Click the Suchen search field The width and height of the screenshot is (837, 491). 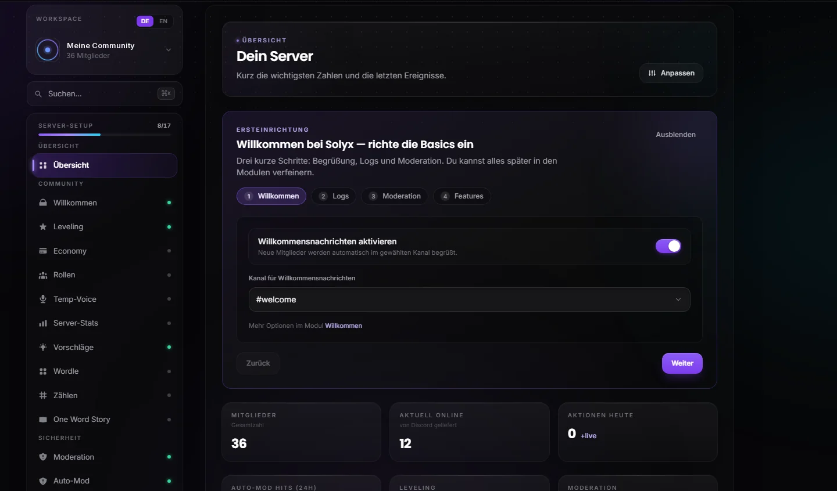(x=105, y=94)
